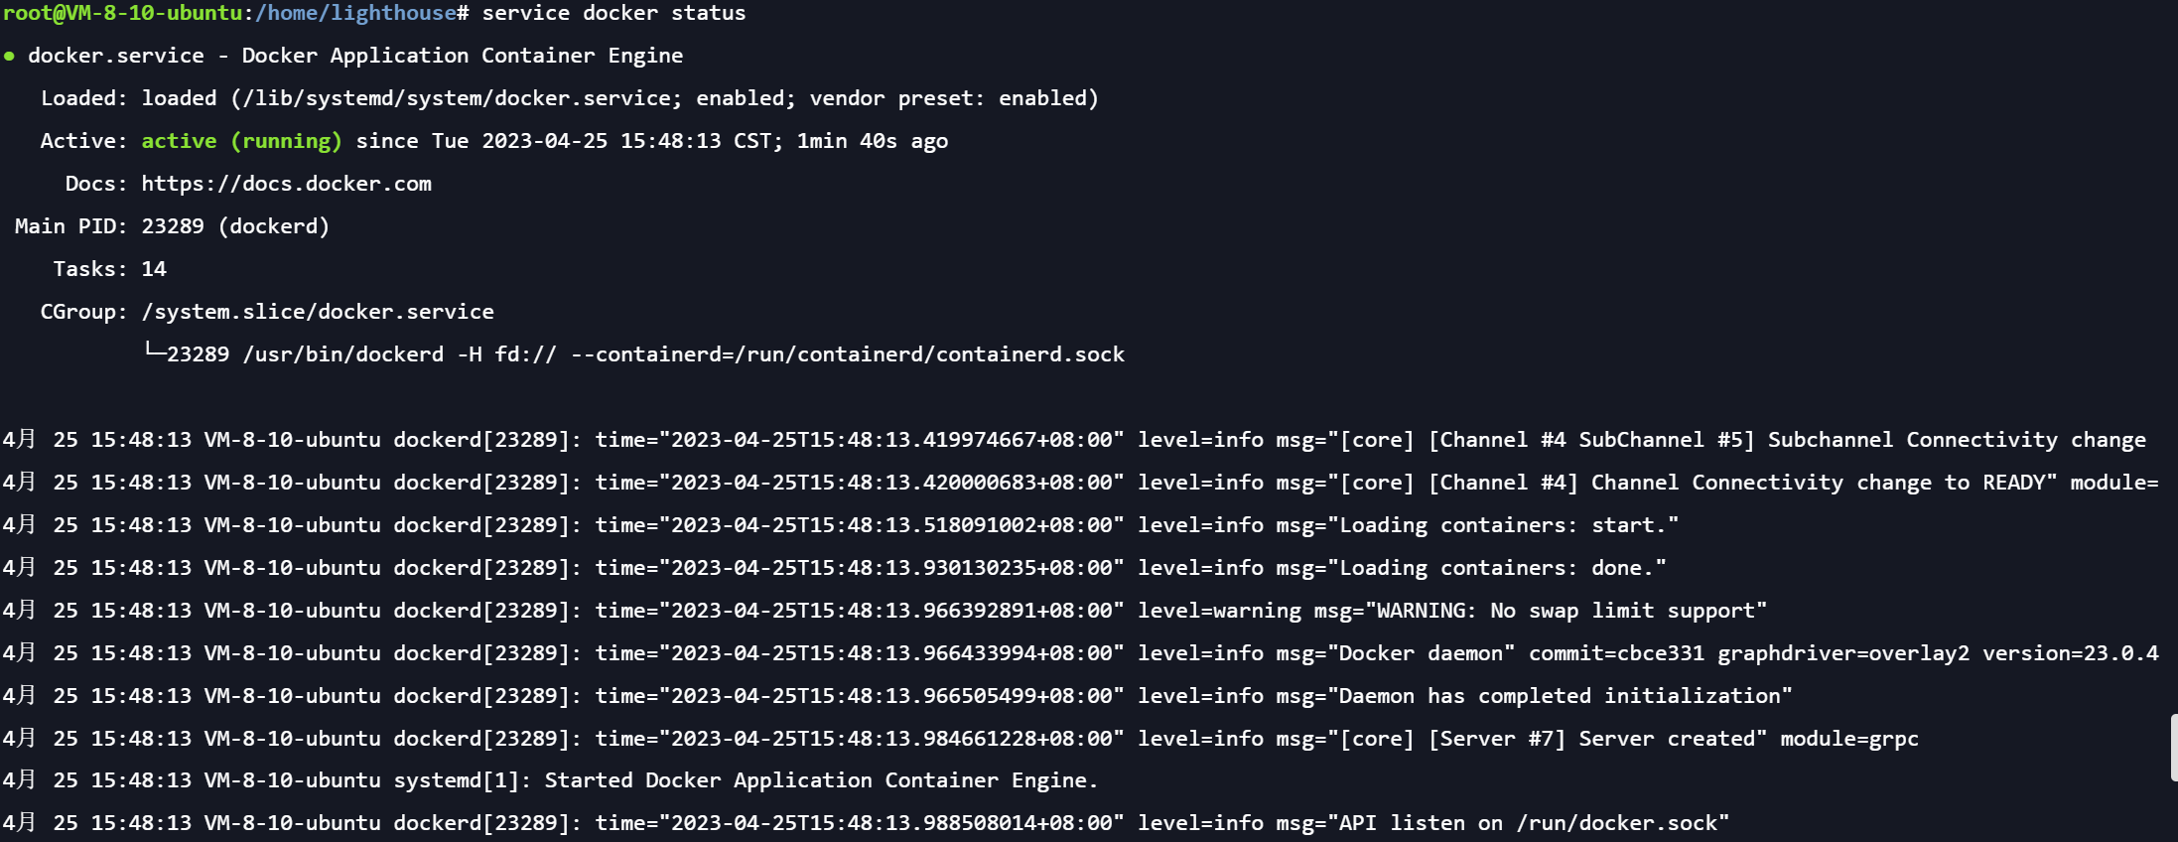Click the typed 'service docker status' command

(613, 13)
